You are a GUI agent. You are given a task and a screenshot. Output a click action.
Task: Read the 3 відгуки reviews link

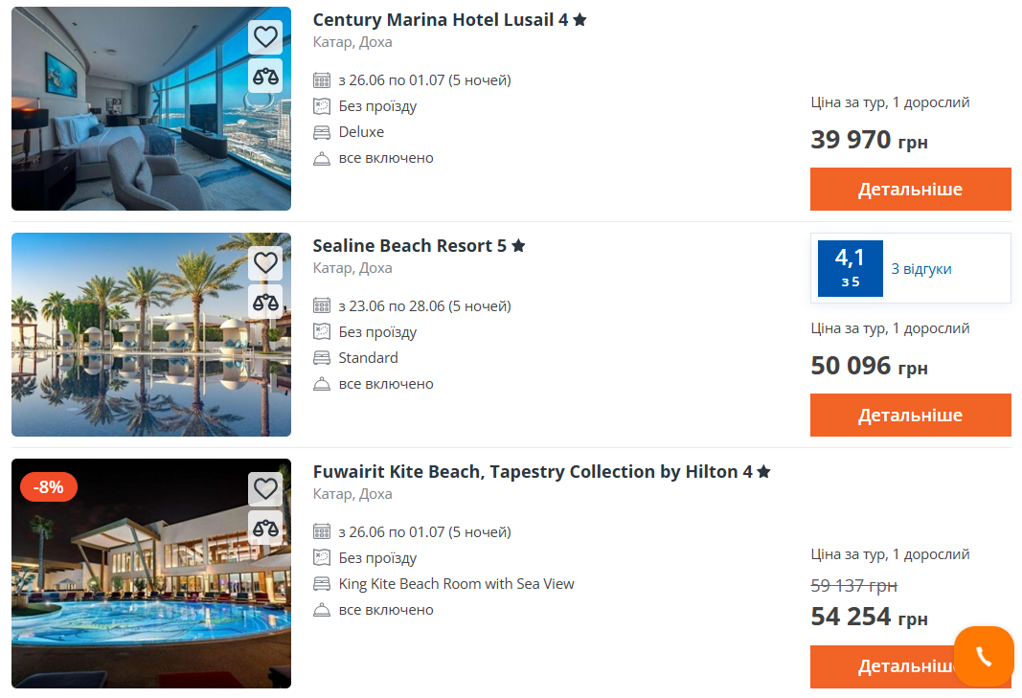click(x=921, y=269)
